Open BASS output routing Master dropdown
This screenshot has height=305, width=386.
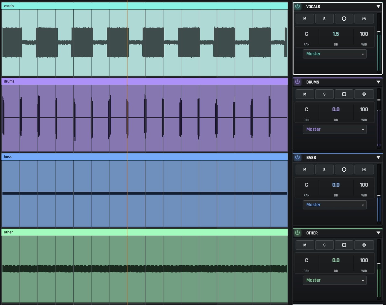335,205
